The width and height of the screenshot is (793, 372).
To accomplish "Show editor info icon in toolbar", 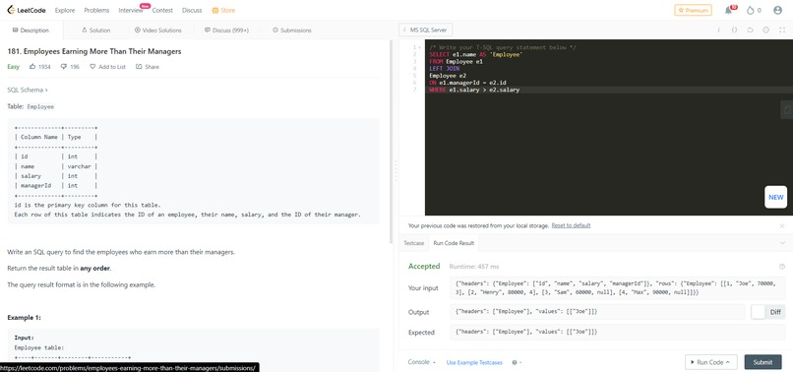I will (718, 30).
